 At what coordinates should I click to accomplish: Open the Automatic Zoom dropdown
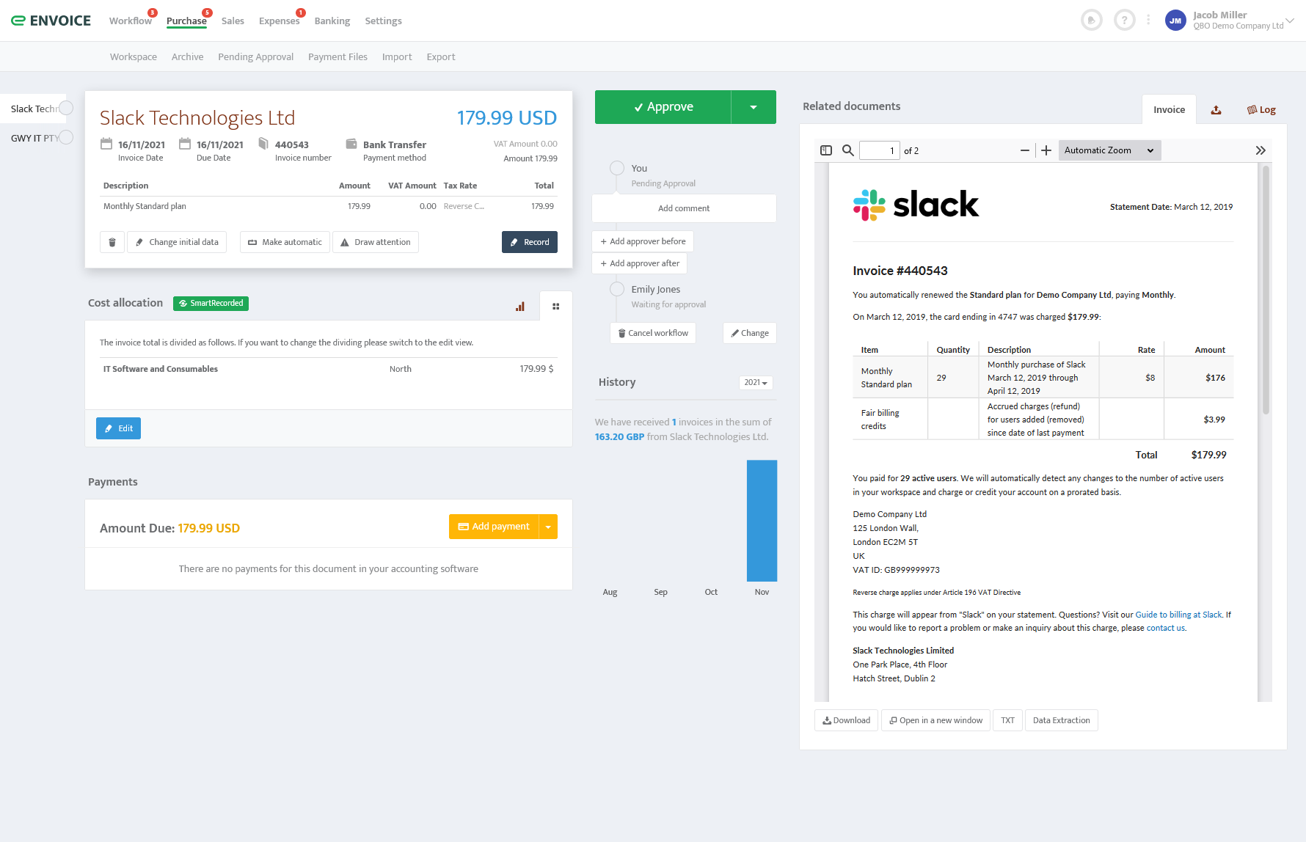[x=1109, y=150]
